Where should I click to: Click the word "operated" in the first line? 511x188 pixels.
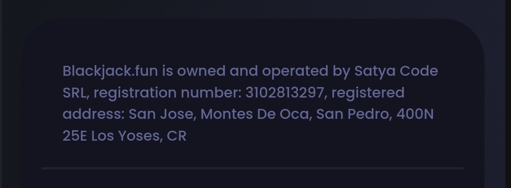[295, 72]
